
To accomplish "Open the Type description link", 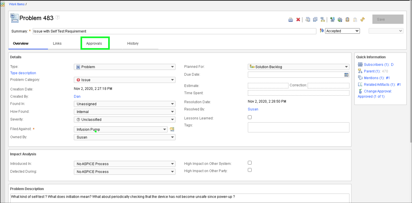I will click(23, 73).
